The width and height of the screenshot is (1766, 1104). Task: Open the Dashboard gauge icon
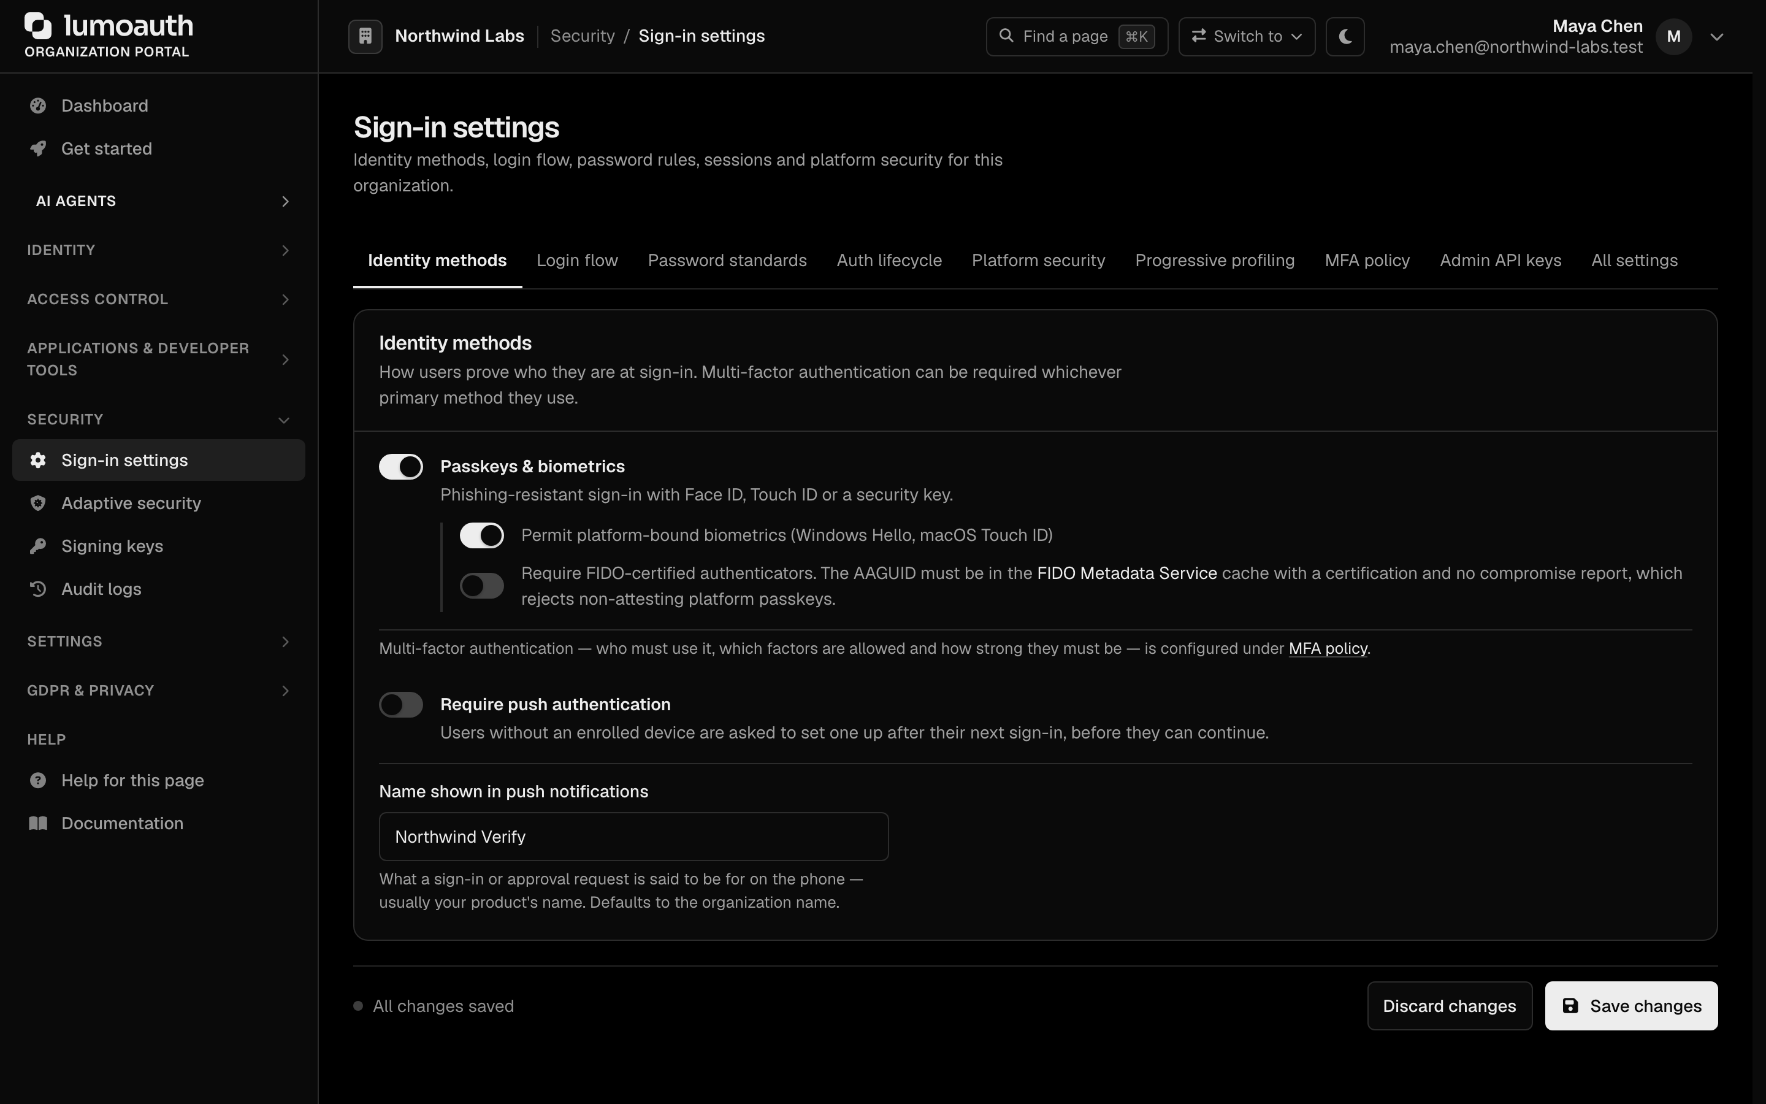38,106
